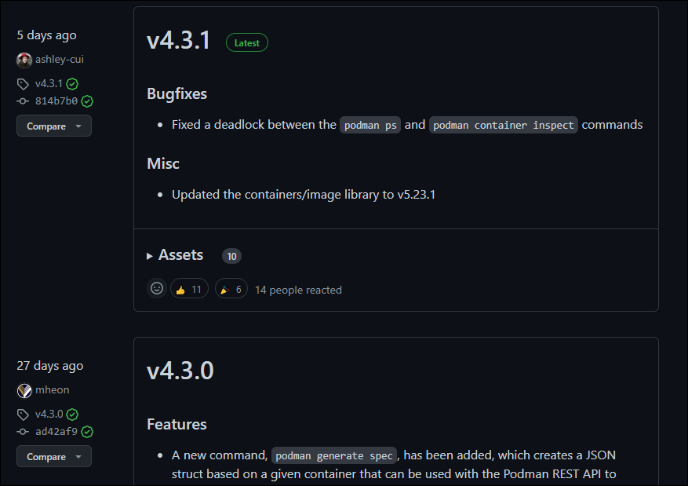Screen dimensions: 688x486
Task: Click the party popper reaction with 6
Action: click(231, 289)
